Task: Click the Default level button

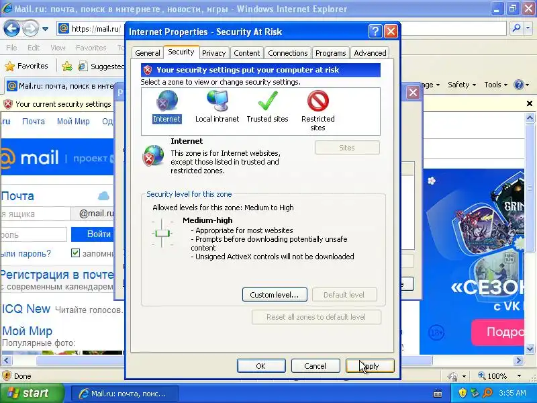Action: click(x=344, y=295)
